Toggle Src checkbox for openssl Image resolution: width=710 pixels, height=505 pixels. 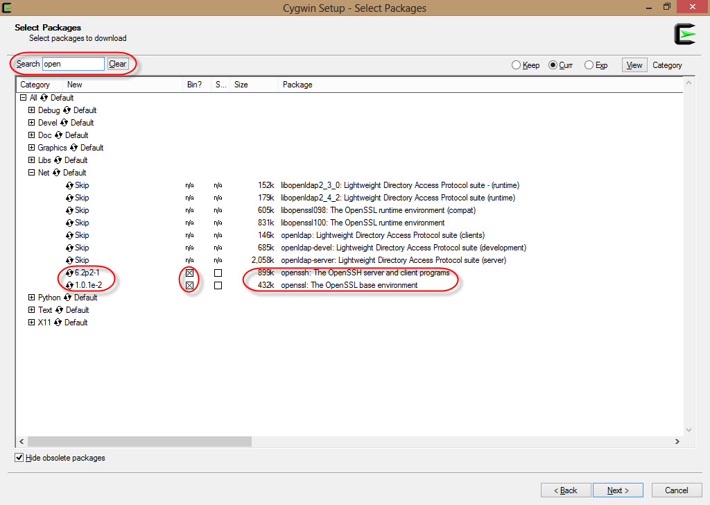click(218, 285)
